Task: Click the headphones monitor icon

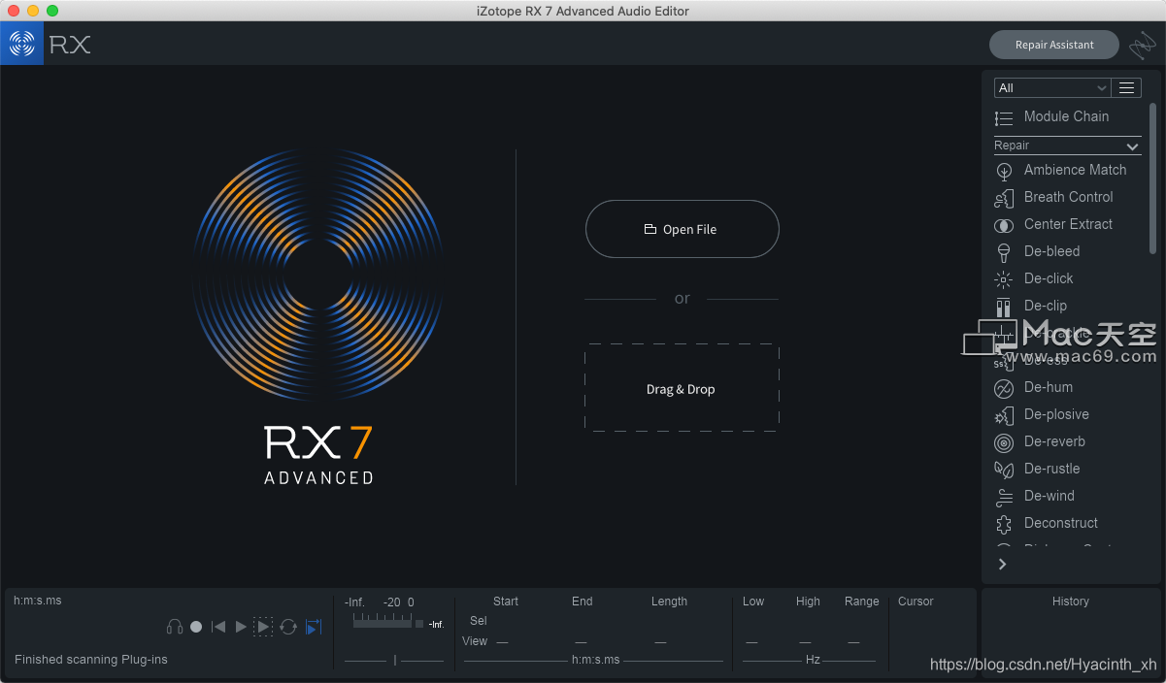Action: (x=175, y=627)
